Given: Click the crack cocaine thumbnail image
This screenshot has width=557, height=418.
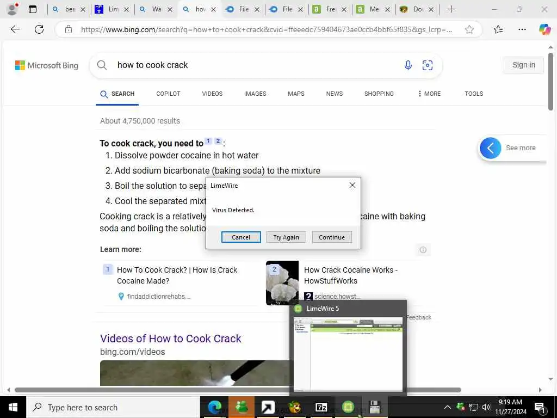Looking at the screenshot, I should point(282,283).
